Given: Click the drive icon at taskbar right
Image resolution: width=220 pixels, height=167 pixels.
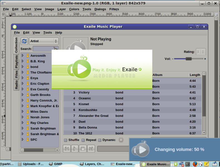Looking at the screenshot, I should pyautogui.click(x=214, y=164).
